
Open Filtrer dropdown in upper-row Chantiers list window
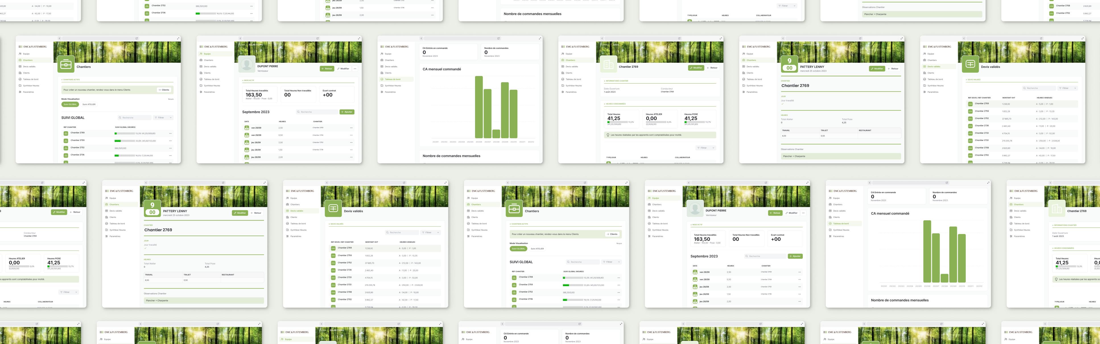pyautogui.click(x=164, y=118)
